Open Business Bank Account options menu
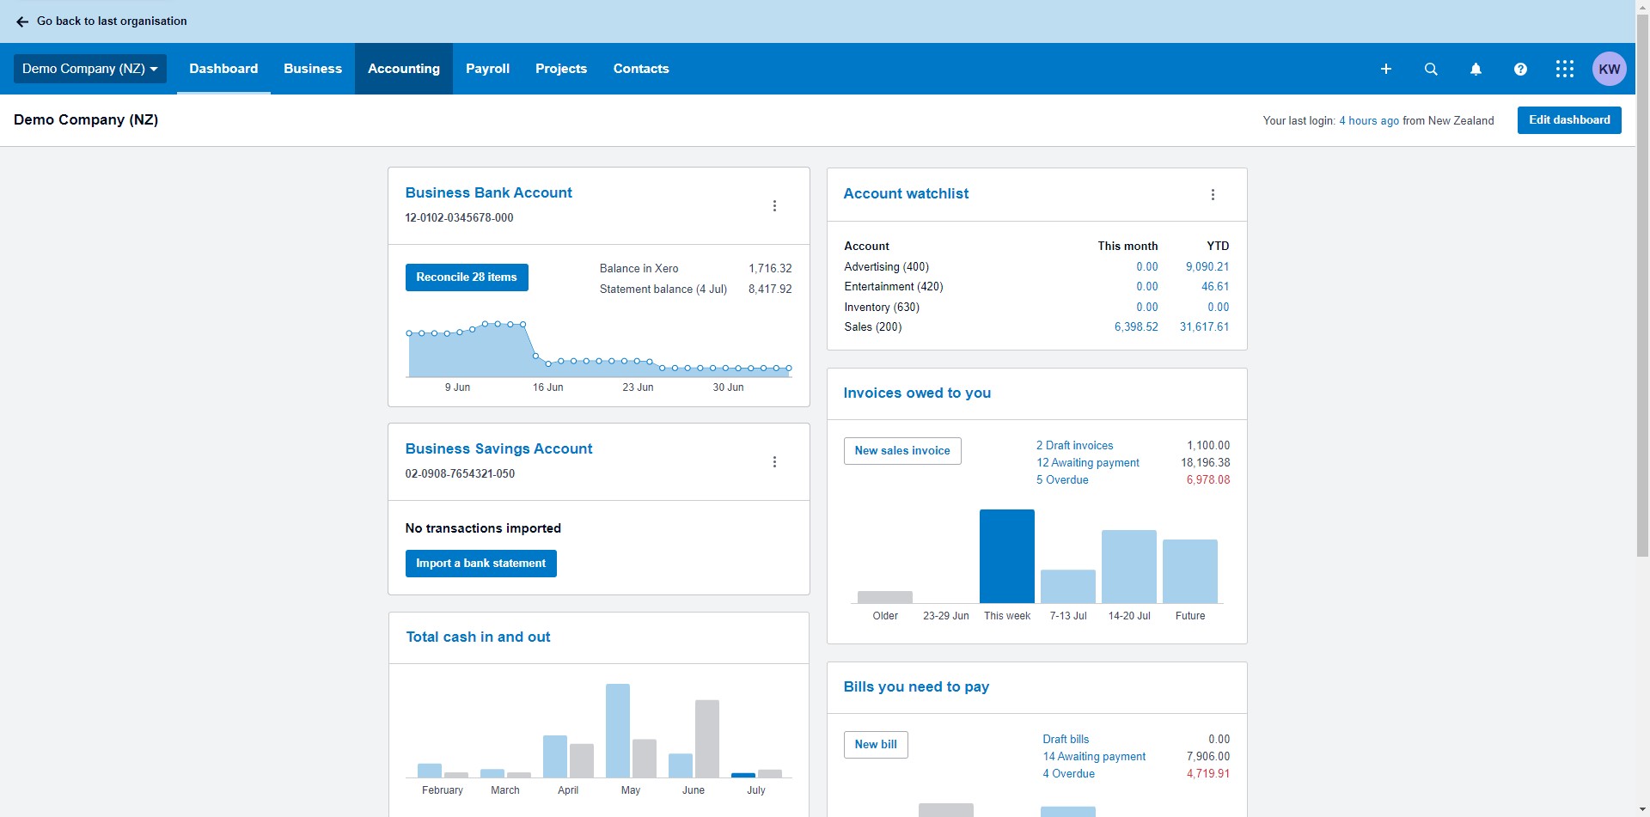The height and width of the screenshot is (817, 1650). tap(774, 206)
